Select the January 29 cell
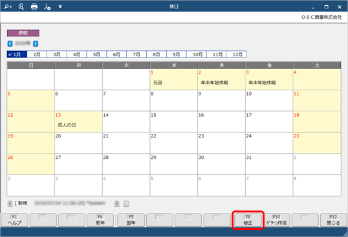The image size is (348, 237). tap(174, 164)
